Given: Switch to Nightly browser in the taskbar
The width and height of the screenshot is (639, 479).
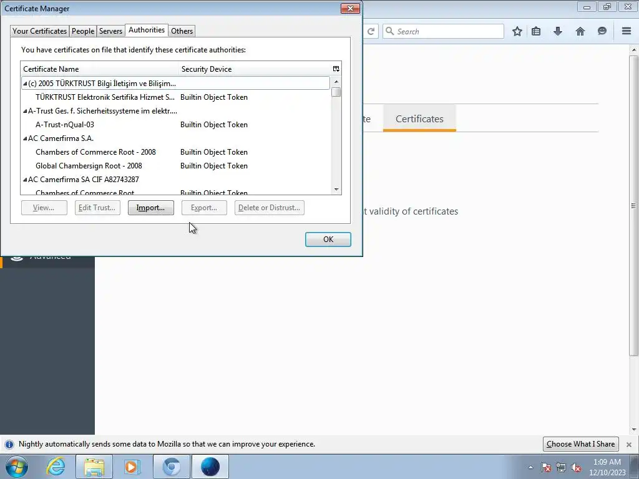Looking at the screenshot, I should [210, 467].
